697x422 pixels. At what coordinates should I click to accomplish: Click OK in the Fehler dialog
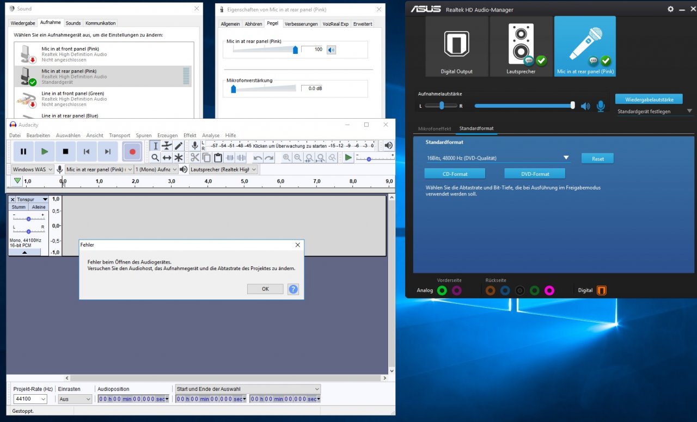(265, 289)
